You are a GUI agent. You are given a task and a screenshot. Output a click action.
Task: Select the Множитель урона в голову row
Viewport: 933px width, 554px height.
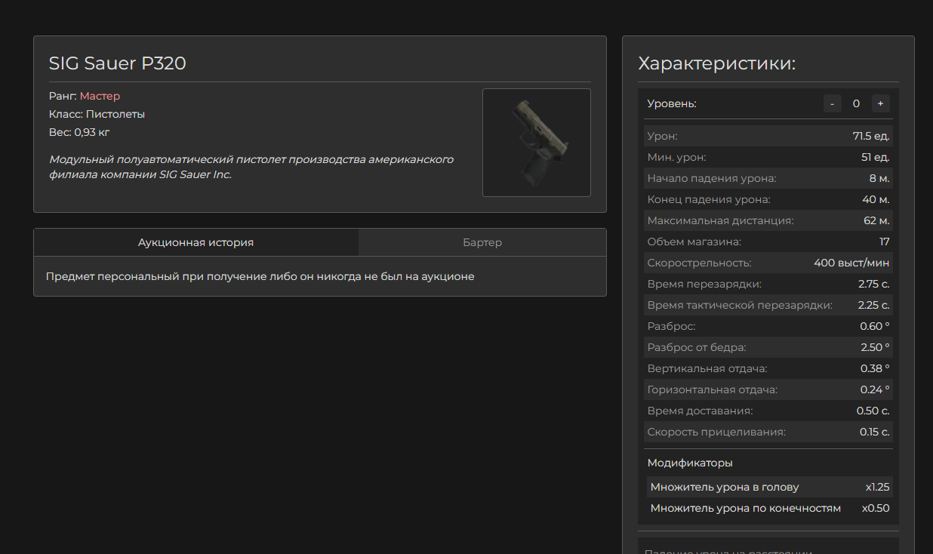pyautogui.click(x=770, y=487)
